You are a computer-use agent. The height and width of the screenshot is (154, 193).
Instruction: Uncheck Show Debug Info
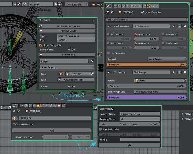tap(41, 45)
